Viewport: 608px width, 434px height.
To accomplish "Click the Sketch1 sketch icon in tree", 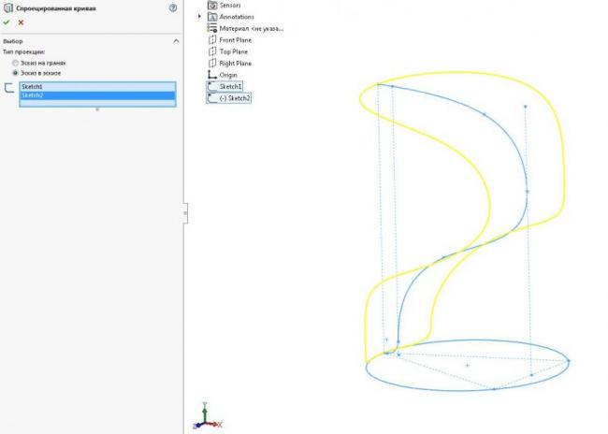I will 212,86.
